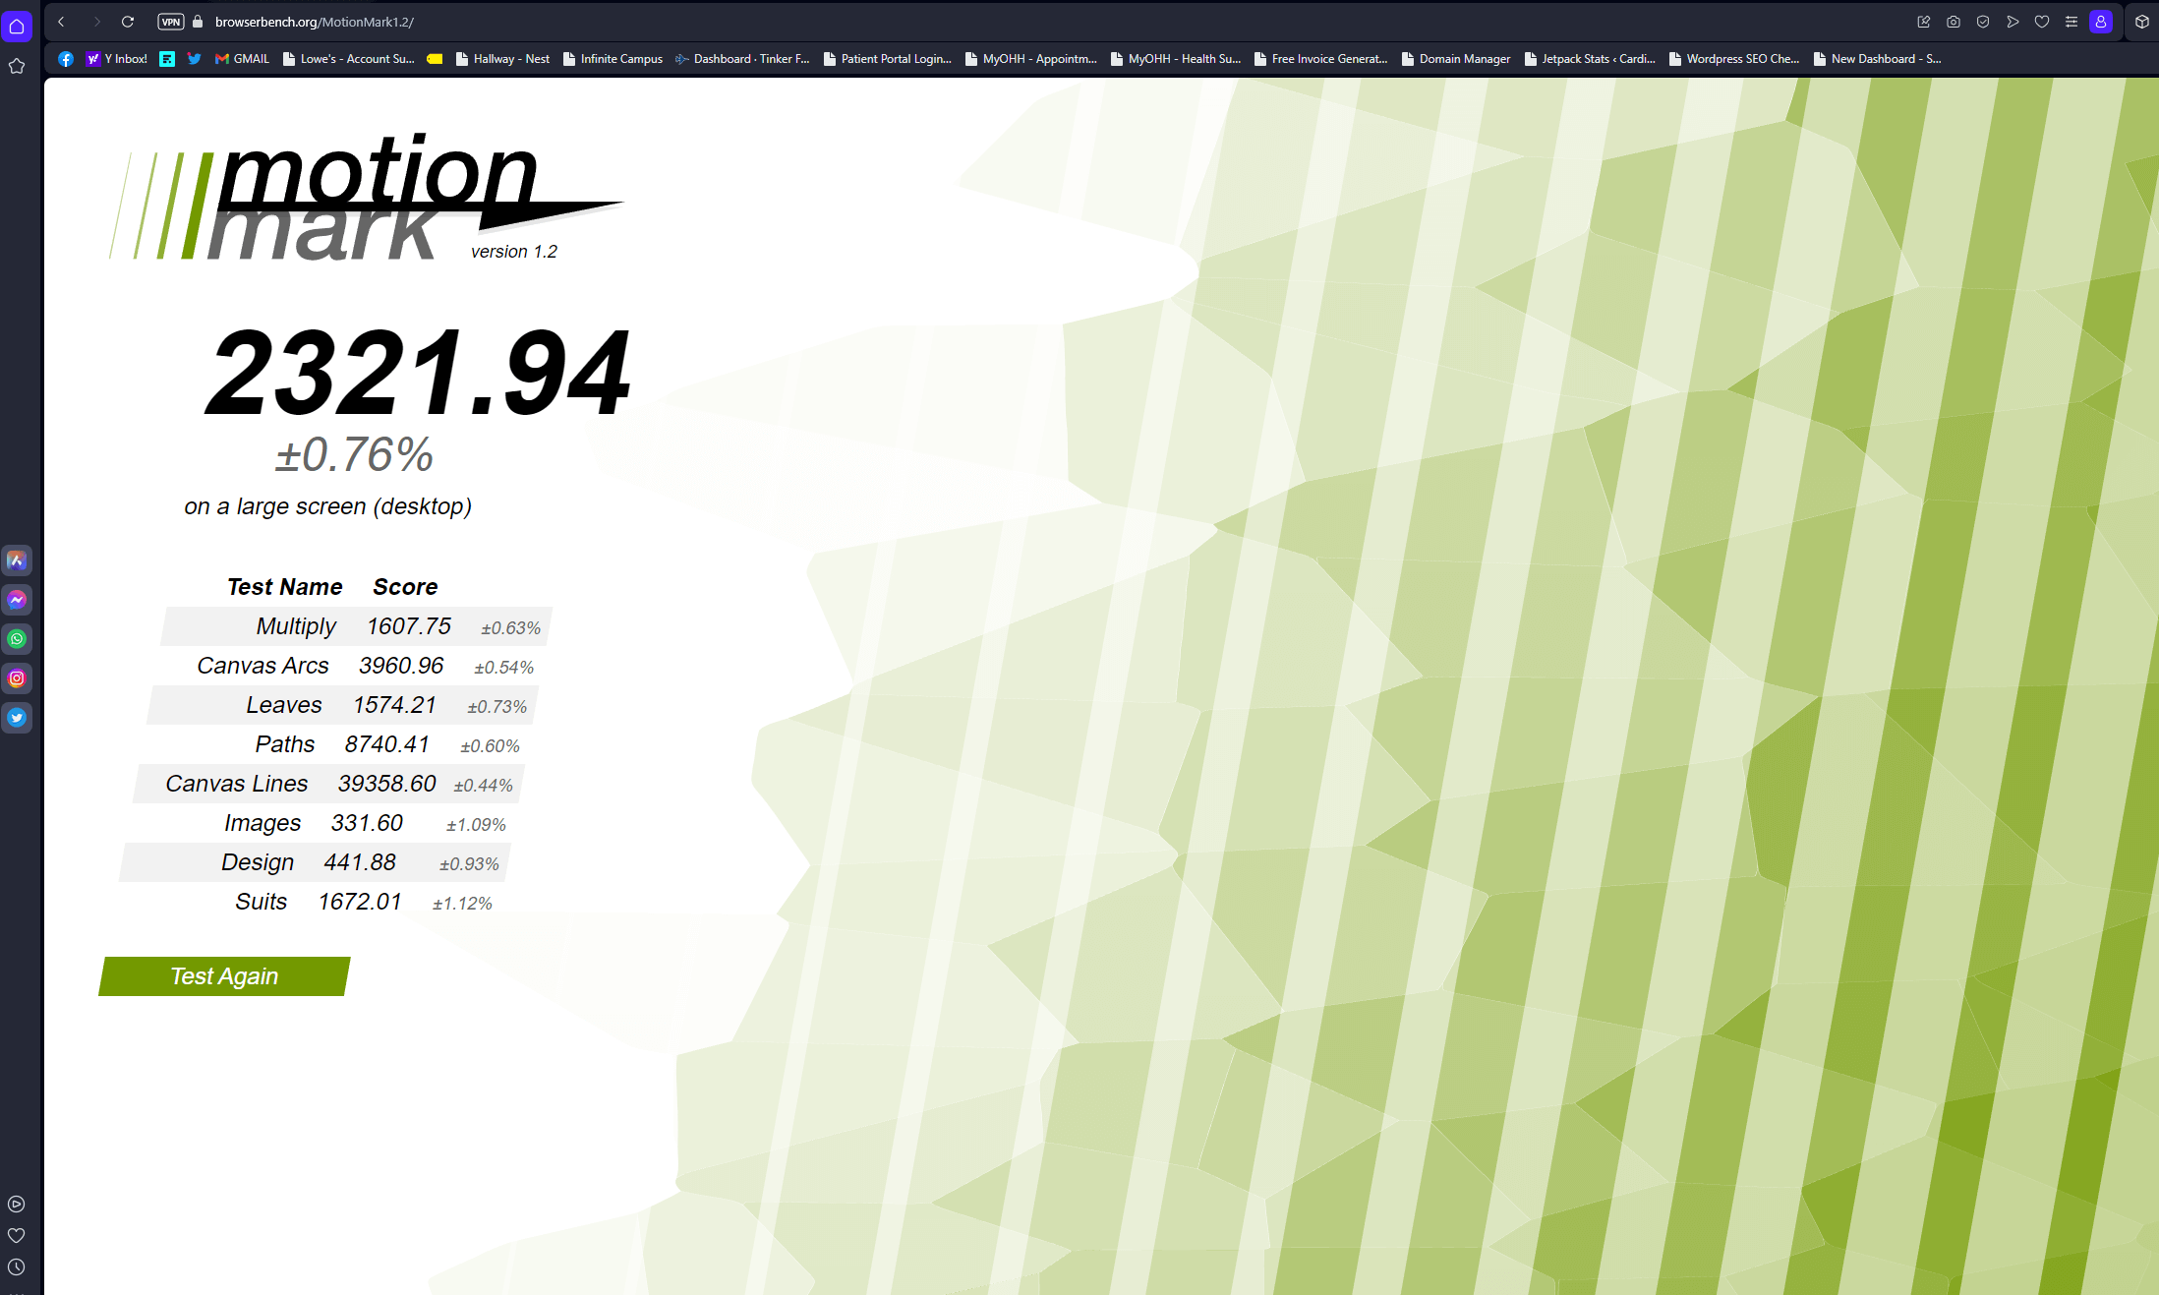Open WhatsApp in the sidebar
Image resolution: width=2159 pixels, height=1295 pixels.
(x=17, y=639)
